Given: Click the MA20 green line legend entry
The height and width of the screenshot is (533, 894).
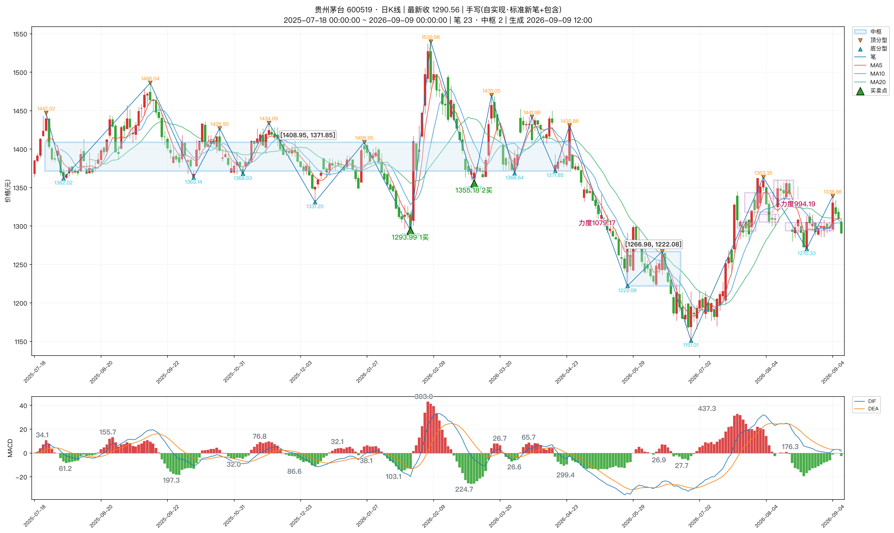Looking at the screenshot, I should tap(870, 82).
